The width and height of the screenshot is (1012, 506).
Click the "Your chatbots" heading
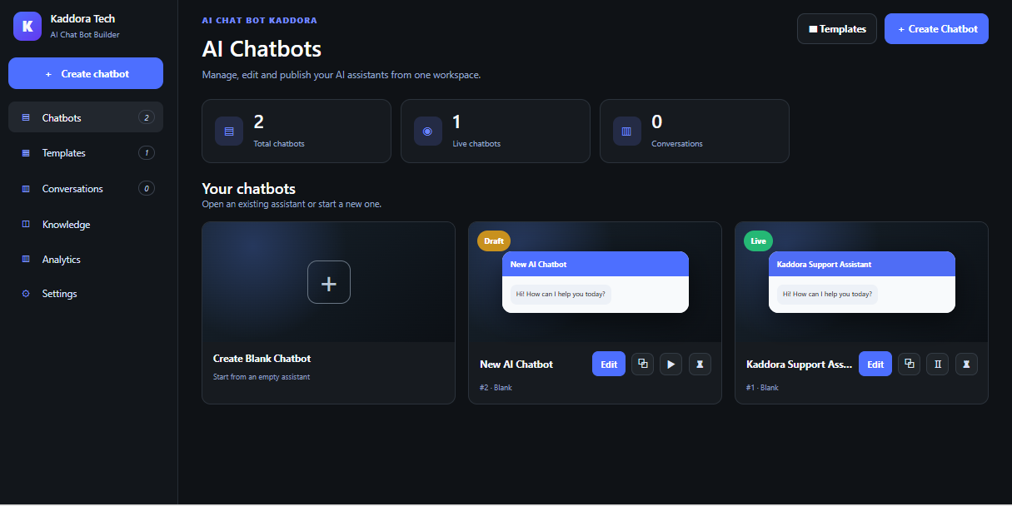[248, 189]
